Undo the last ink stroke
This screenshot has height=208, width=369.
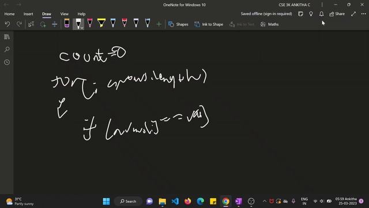(7, 24)
